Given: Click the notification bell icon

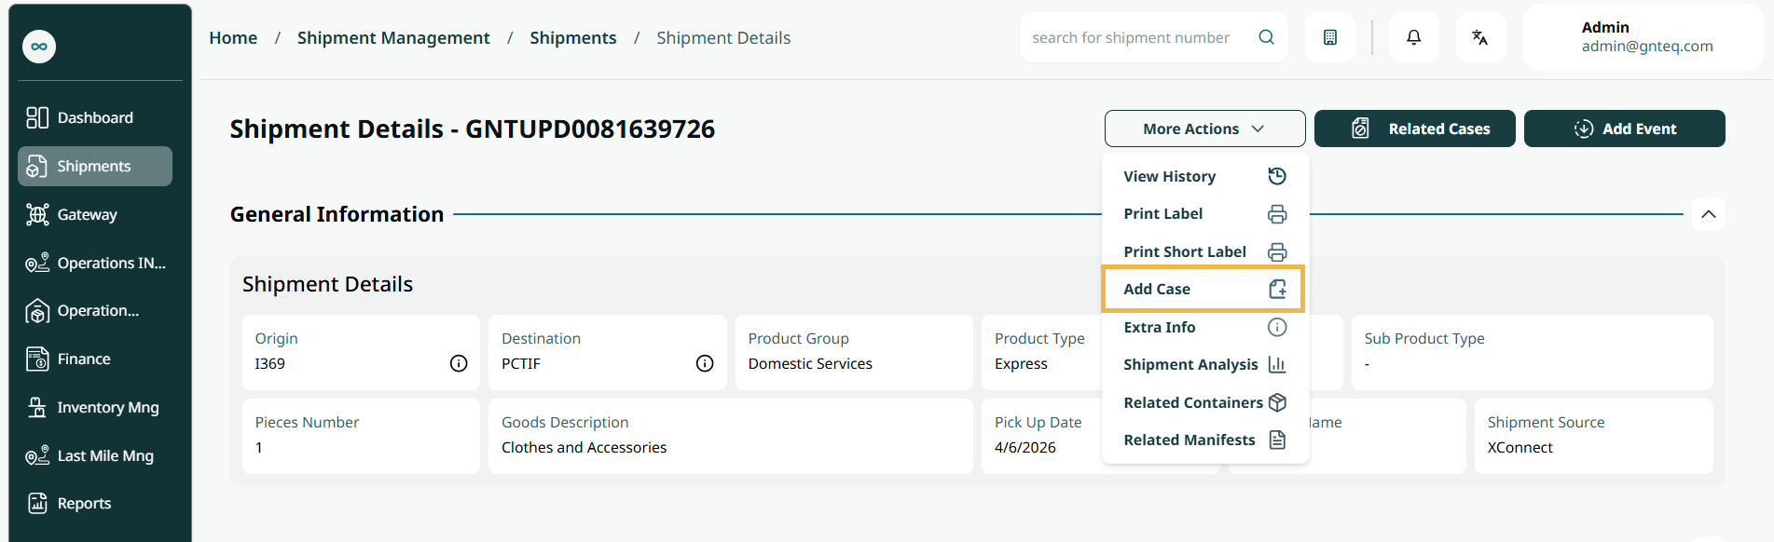Looking at the screenshot, I should point(1413,37).
